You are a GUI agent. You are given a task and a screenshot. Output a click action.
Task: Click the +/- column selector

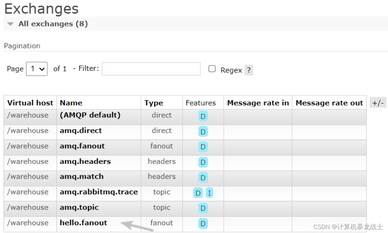378,102
